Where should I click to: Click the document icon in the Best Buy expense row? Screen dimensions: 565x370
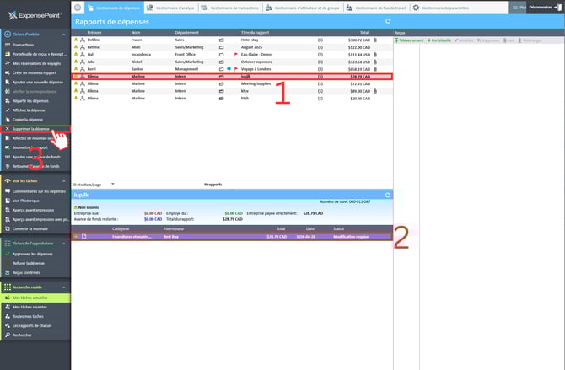click(84, 236)
